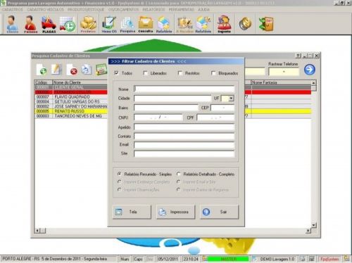Select Imprimir Observações radio

[x=119, y=189]
